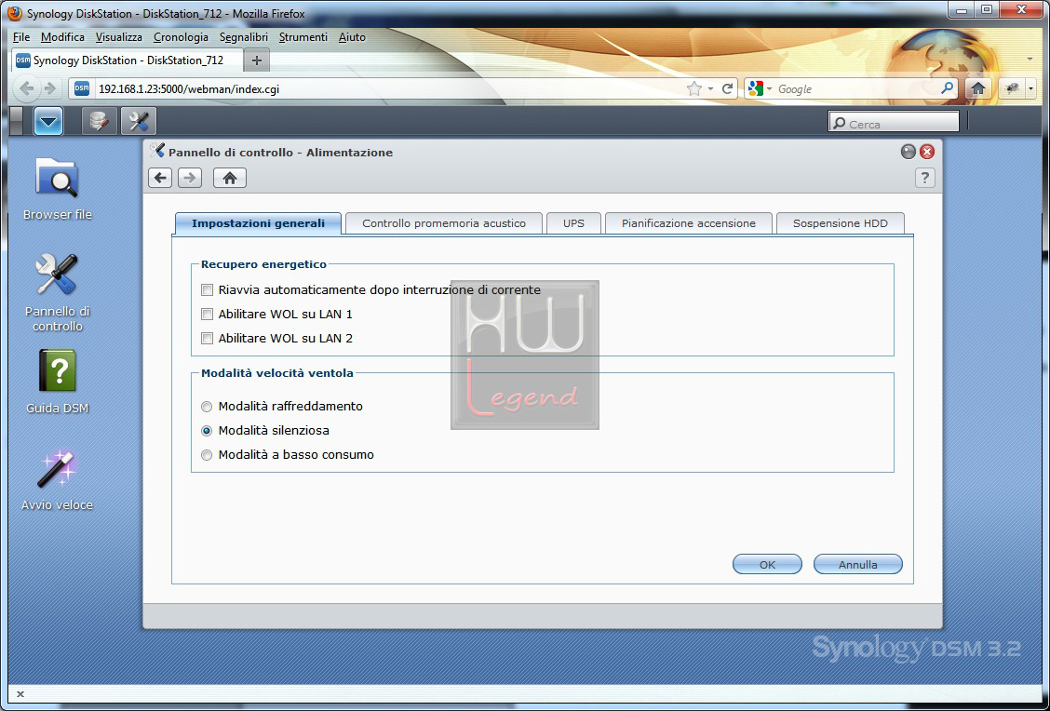Bookmark this page with the star
This screenshot has height=711, width=1050.
(x=694, y=88)
